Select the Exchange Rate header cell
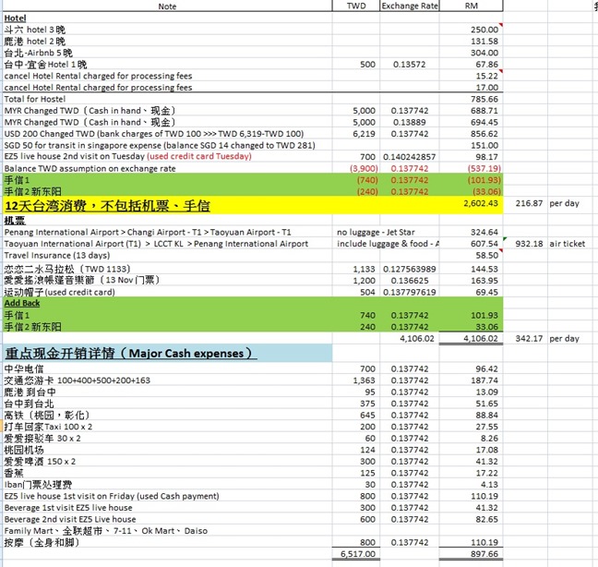The width and height of the screenshot is (598, 567). 410,6
